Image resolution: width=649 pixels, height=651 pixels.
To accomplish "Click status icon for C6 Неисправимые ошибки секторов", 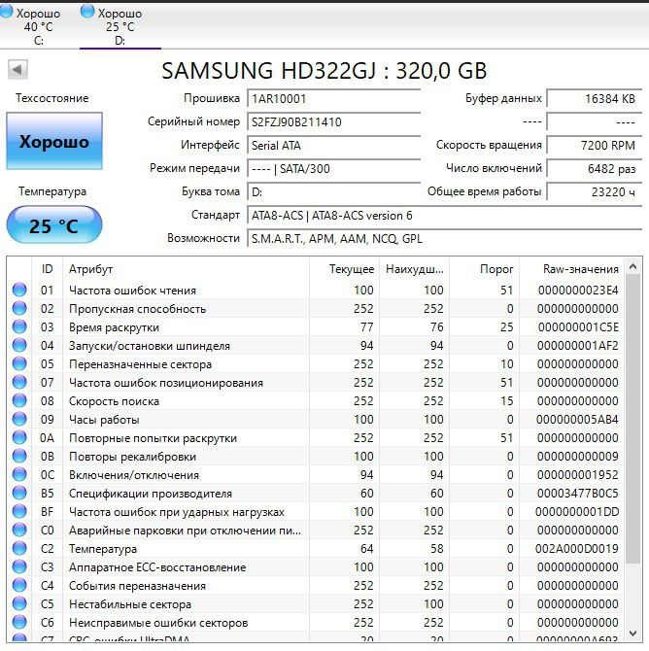I will (x=19, y=622).
